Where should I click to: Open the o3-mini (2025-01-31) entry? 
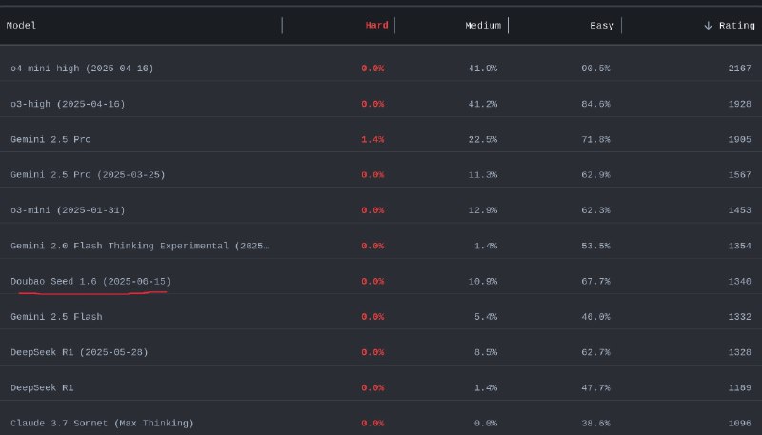tap(68, 210)
